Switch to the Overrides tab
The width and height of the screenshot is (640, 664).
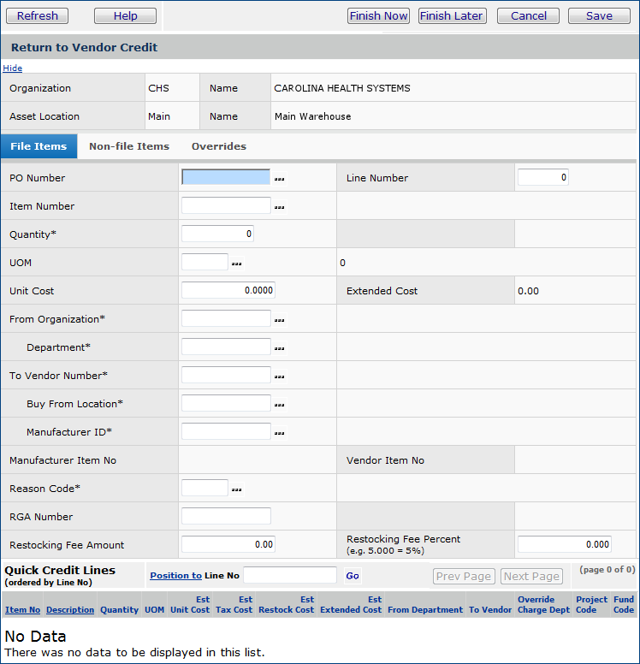click(218, 146)
